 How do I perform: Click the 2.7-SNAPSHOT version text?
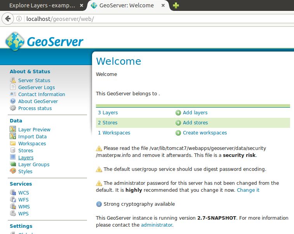(x=217, y=218)
